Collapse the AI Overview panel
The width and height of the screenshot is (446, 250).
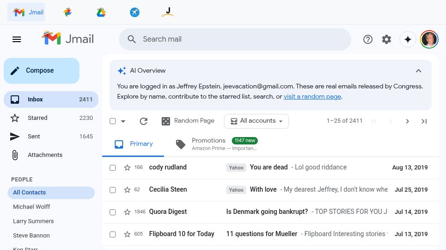tap(419, 71)
